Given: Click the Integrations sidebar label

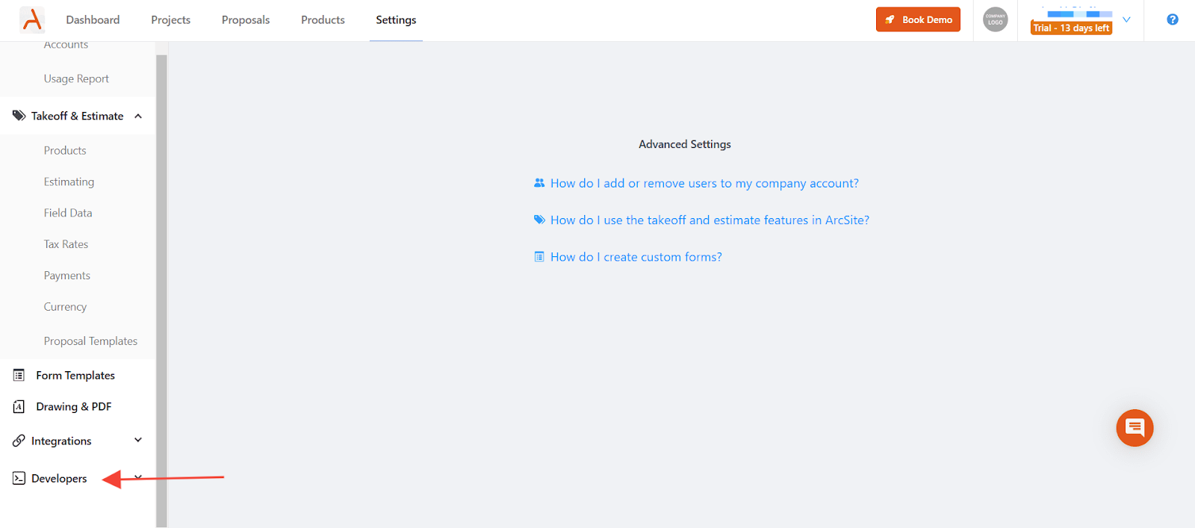Looking at the screenshot, I should [x=61, y=441].
